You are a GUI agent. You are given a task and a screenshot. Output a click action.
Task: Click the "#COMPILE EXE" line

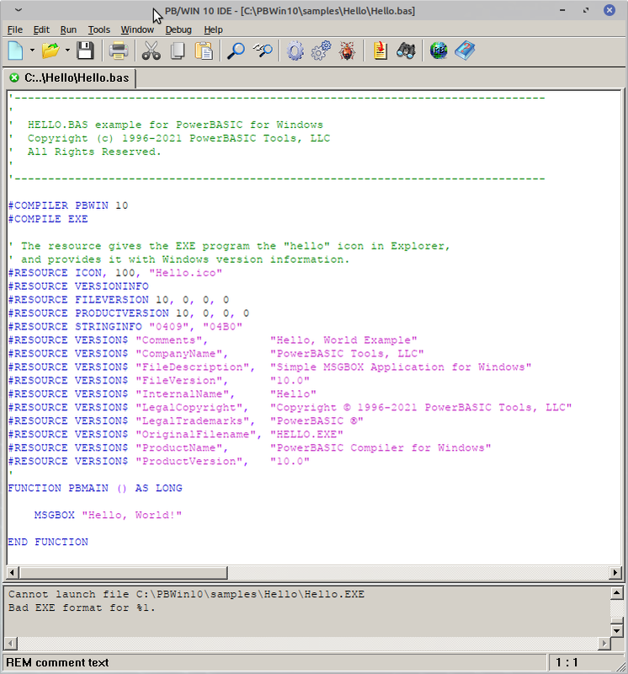[48, 219]
